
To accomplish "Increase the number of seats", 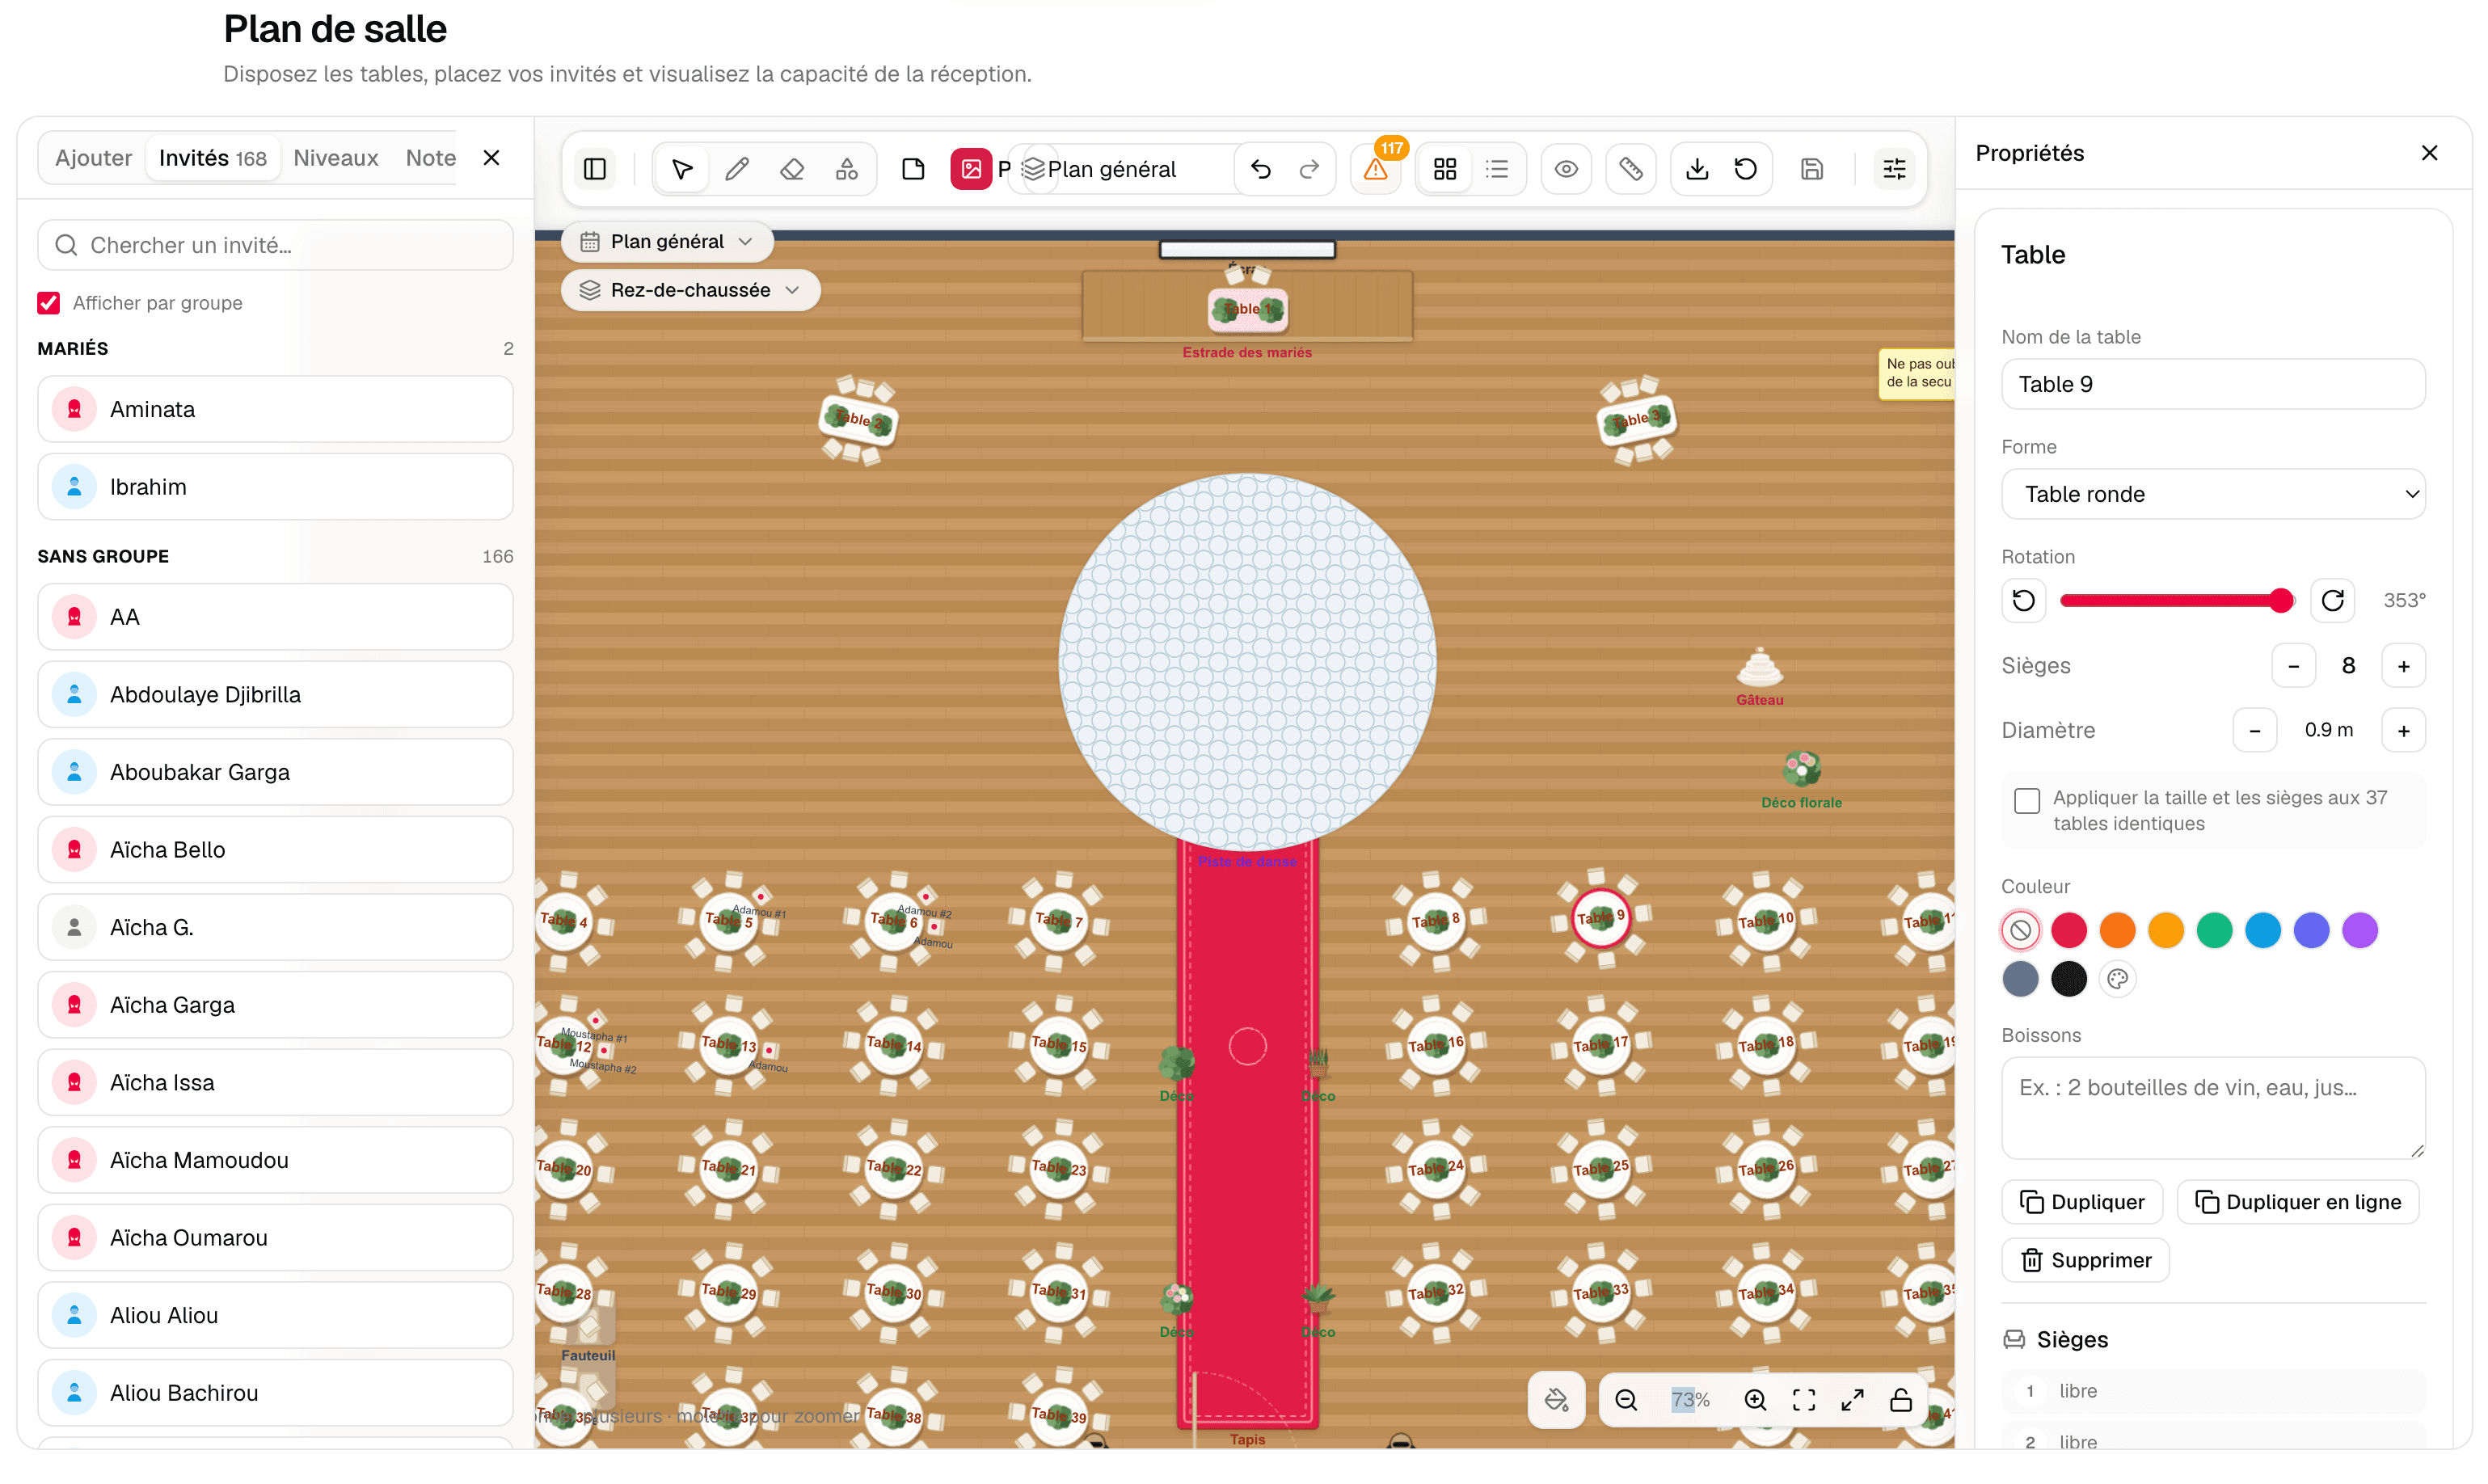I will tap(2404, 666).
